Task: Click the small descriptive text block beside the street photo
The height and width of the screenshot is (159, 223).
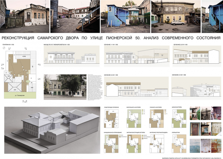Action: pyautogui.click(x=95, y=87)
